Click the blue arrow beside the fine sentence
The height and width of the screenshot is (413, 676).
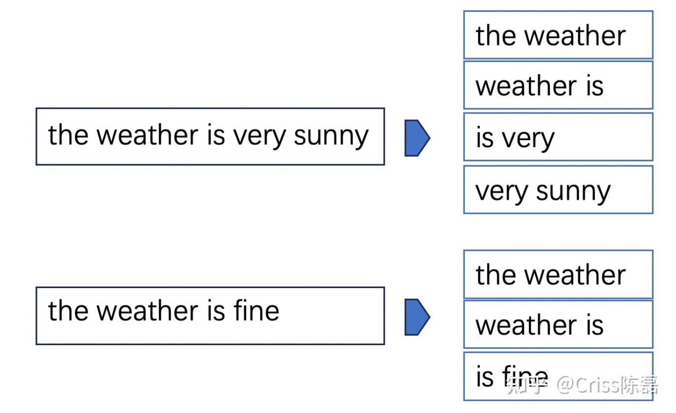[x=417, y=317]
